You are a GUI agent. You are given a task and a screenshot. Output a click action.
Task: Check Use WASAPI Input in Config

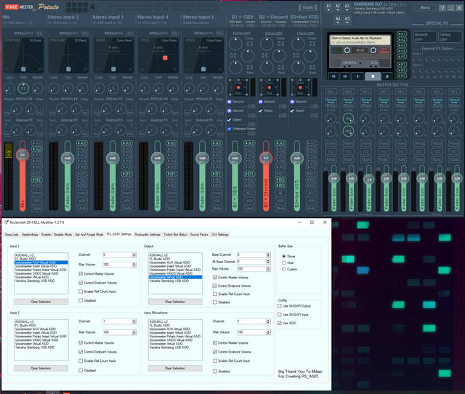pyautogui.click(x=279, y=314)
